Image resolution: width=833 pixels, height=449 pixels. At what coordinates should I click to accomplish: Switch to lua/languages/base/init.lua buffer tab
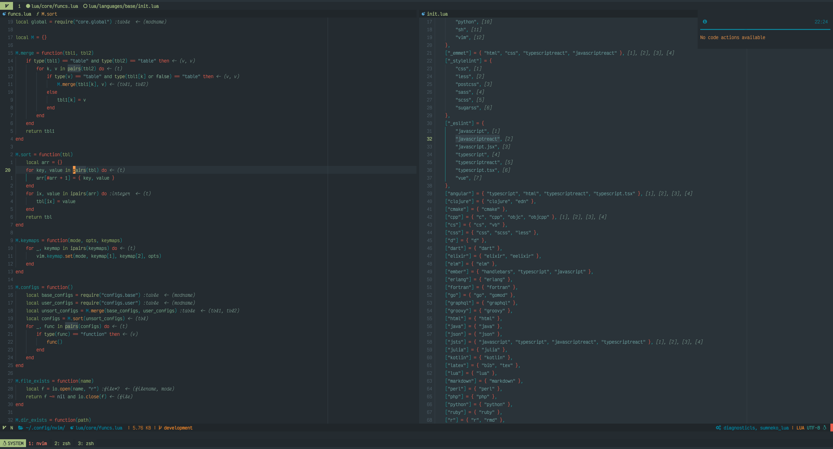click(124, 6)
